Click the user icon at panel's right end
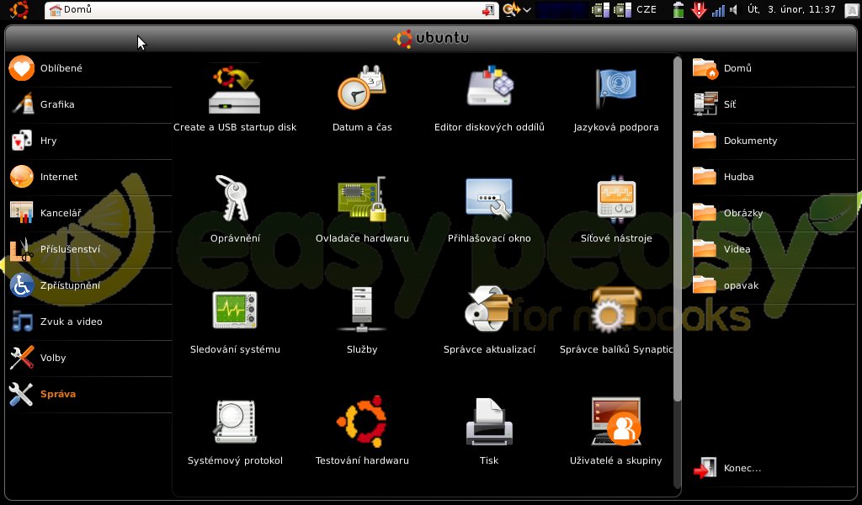862x505 pixels. 852,10
